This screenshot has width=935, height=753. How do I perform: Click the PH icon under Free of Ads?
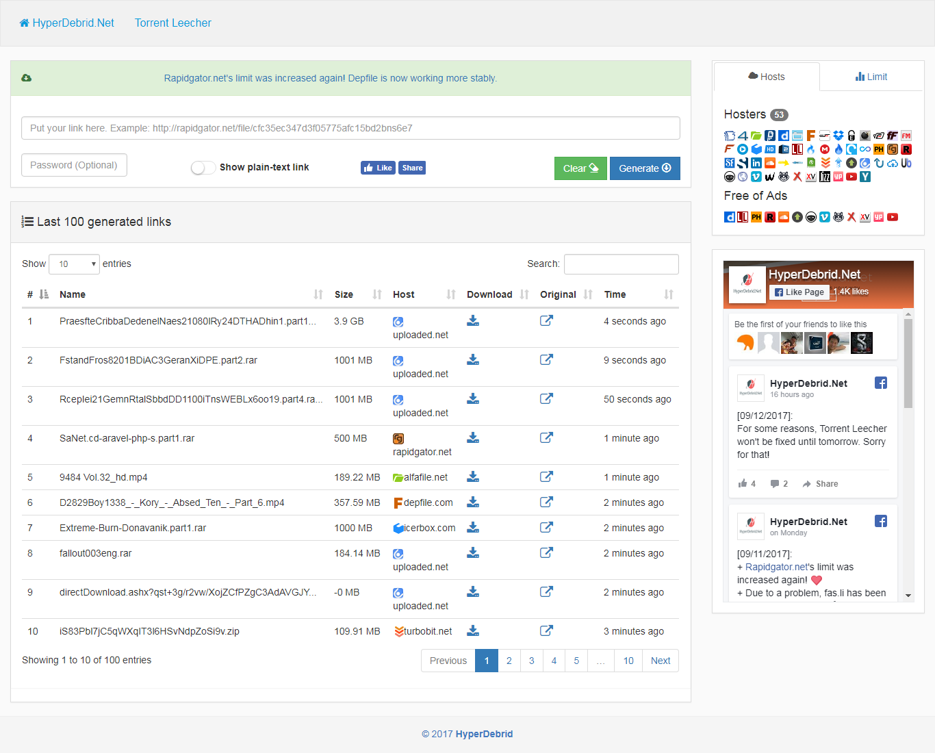pos(756,217)
